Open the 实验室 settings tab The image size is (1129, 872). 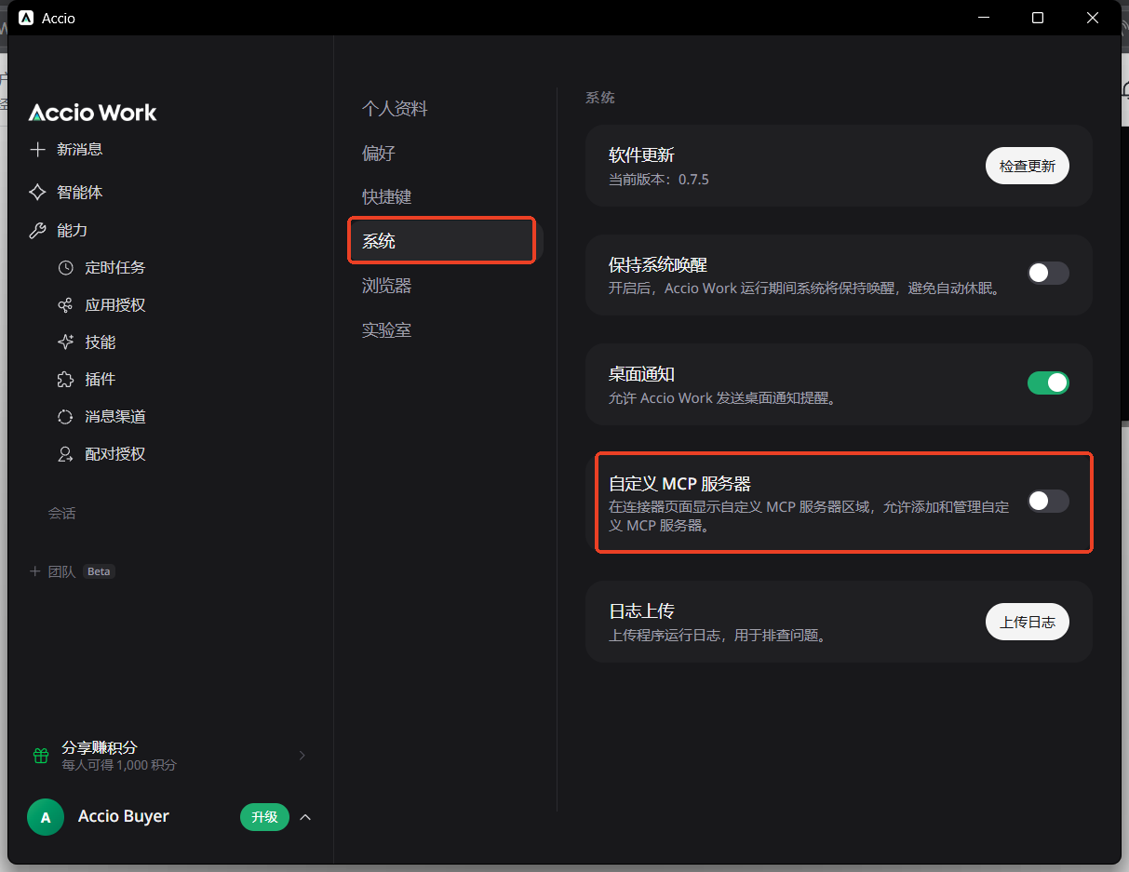click(386, 329)
